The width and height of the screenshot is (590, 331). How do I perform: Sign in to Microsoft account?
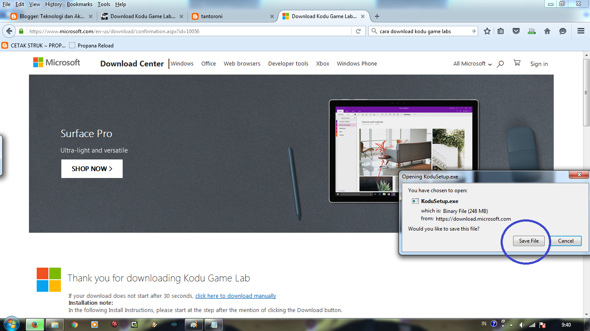(x=539, y=64)
